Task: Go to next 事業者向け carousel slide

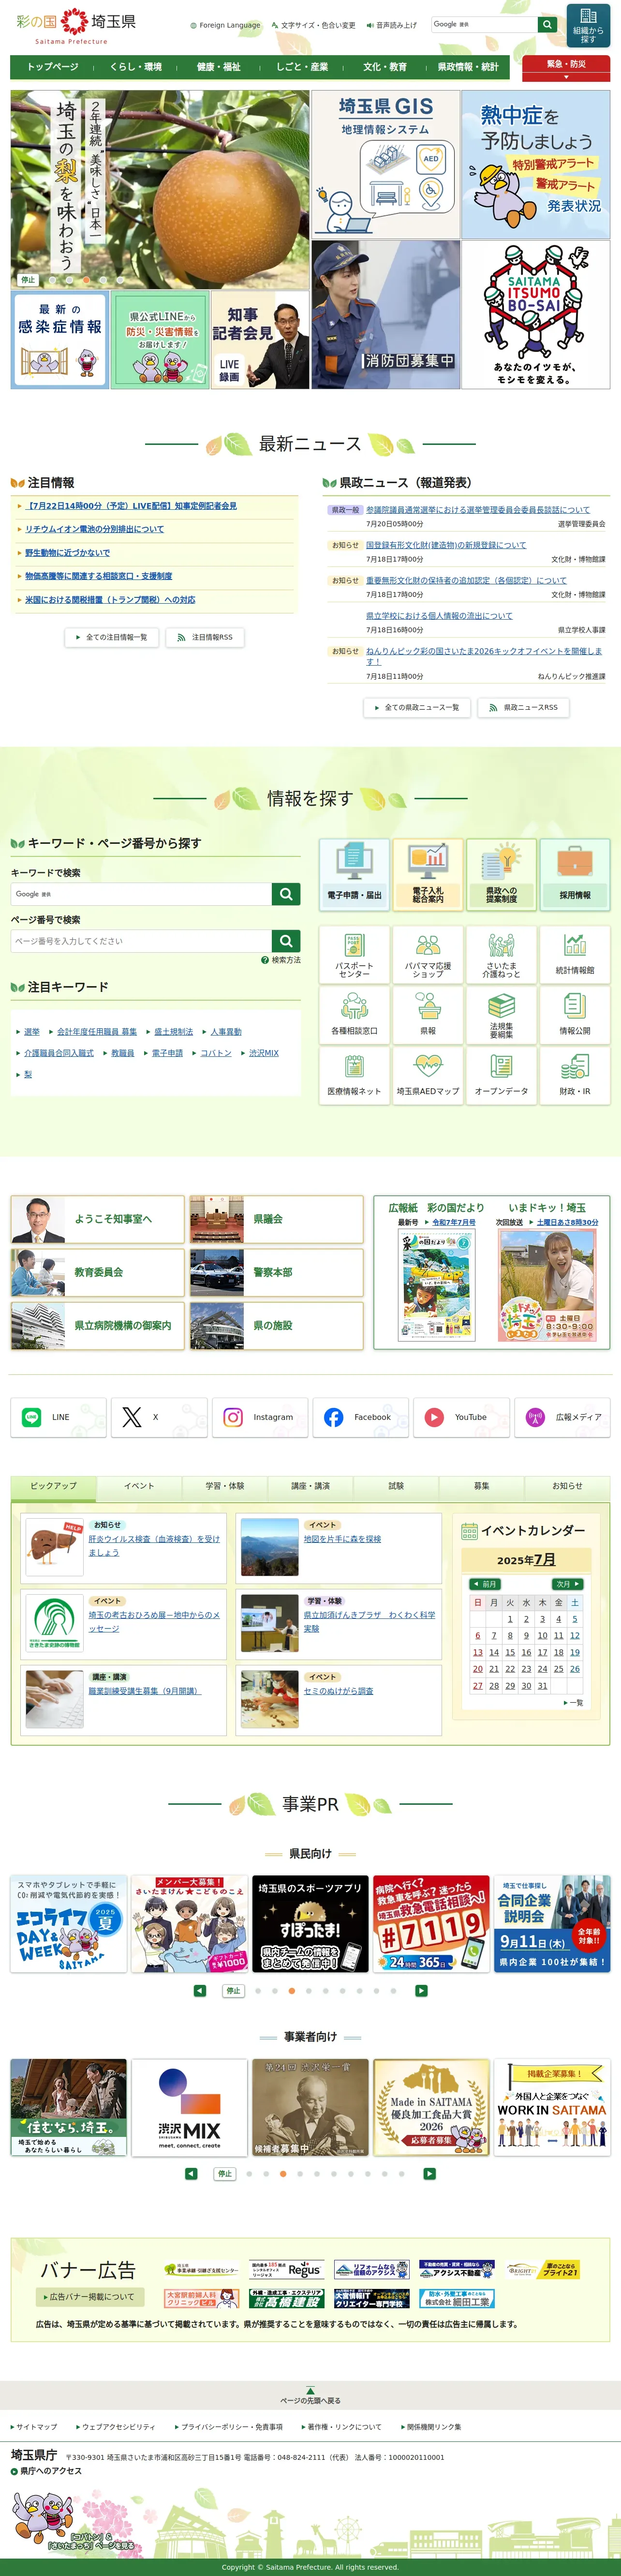Action: coord(429,2174)
